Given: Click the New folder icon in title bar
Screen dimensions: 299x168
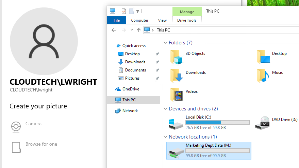Looking at the screenshot, I should point(131,11).
